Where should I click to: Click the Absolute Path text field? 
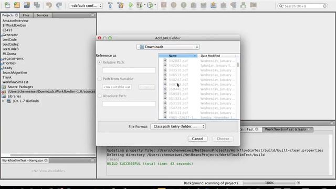(x=129, y=104)
